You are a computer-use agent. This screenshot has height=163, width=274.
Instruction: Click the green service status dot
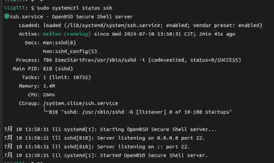[7, 16]
